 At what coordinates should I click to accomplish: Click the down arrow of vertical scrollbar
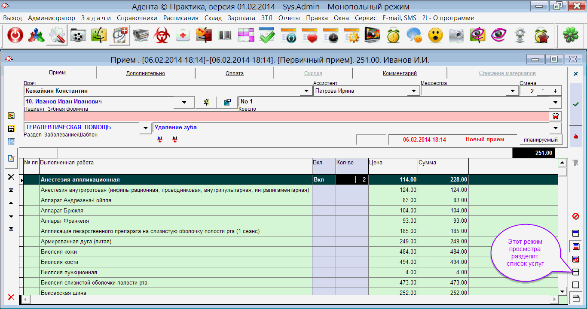(562, 291)
